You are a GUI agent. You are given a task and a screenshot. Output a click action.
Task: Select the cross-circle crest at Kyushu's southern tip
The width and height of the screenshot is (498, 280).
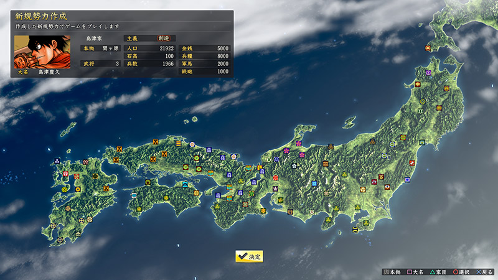60,240
